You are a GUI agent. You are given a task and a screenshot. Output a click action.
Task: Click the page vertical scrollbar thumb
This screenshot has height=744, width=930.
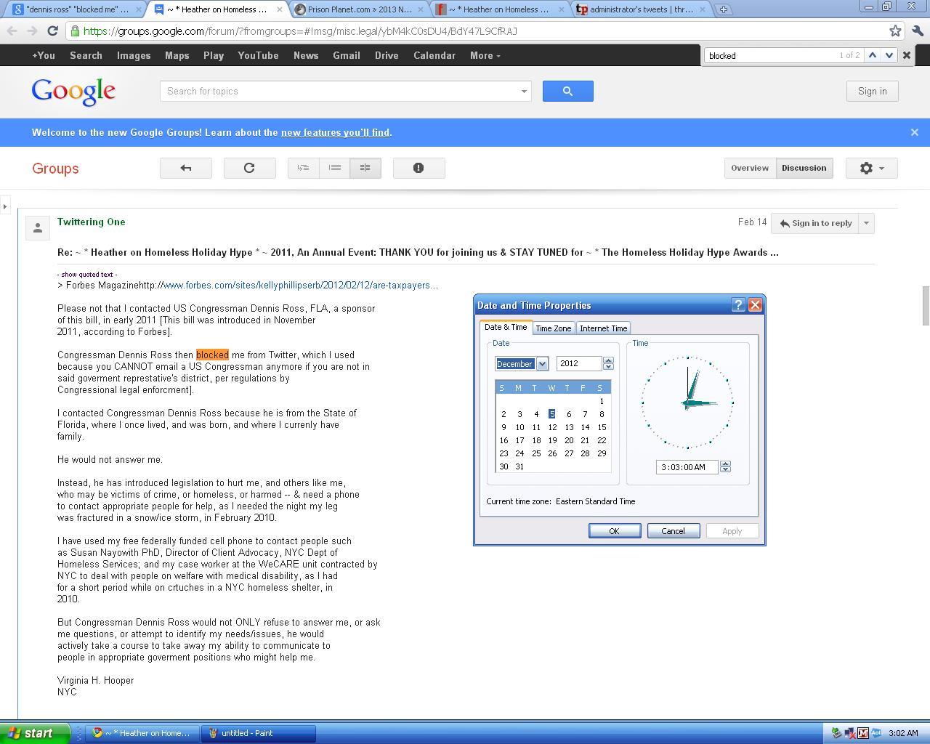tap(925, 306)
